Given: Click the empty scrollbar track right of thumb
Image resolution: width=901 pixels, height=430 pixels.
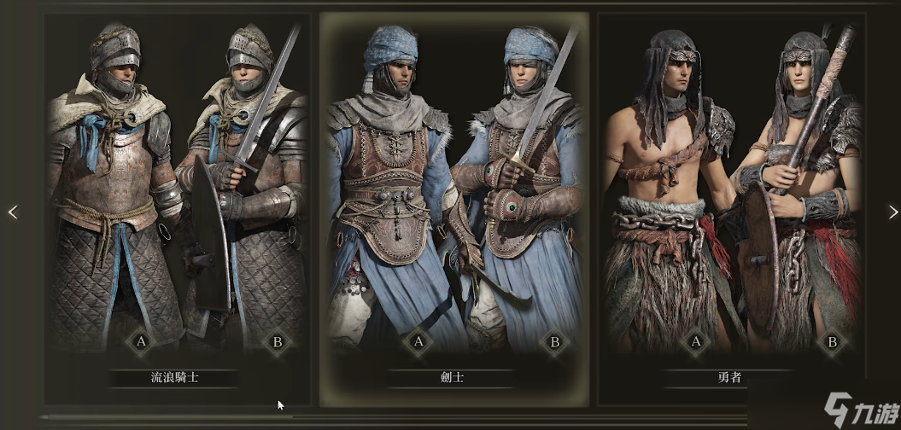Looking at the screenshot, I should [x=520, y=417].
